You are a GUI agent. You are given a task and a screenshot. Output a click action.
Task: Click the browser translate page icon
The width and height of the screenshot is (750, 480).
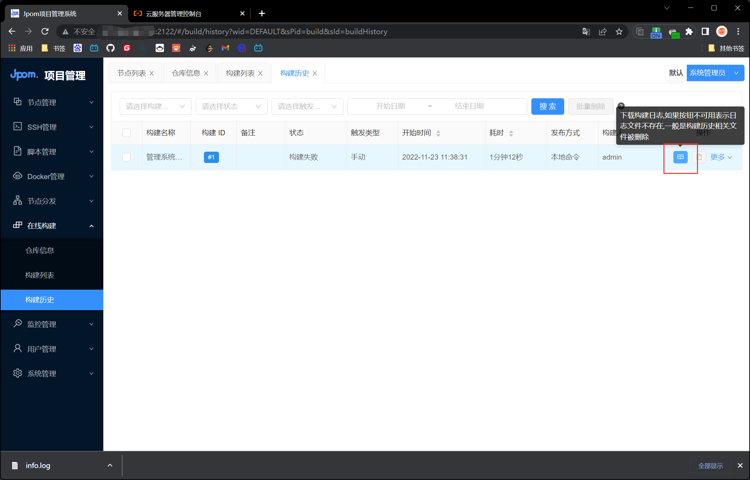(586, 32)
